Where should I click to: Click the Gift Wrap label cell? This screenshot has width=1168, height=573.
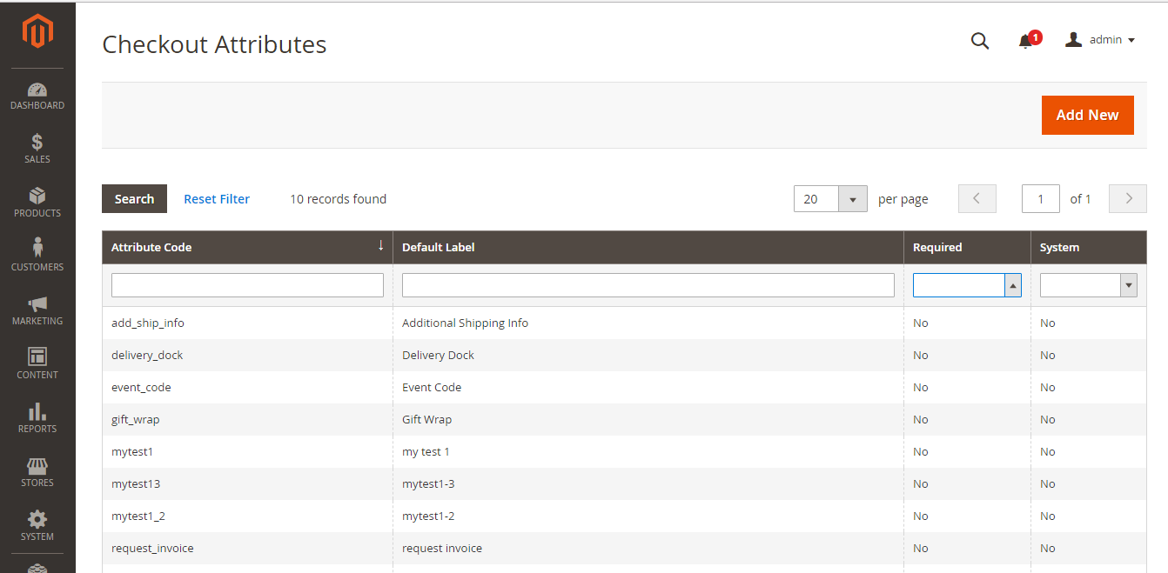coord(648,419)
